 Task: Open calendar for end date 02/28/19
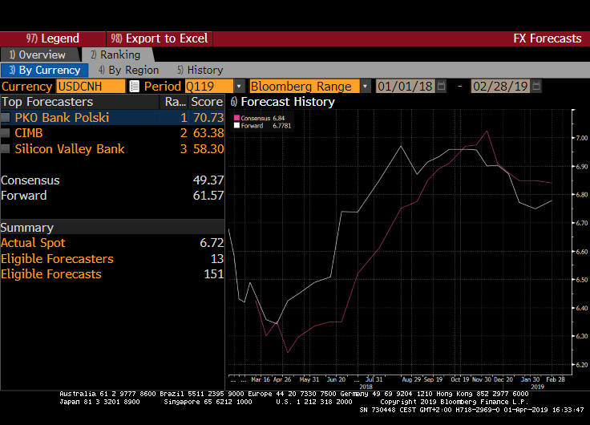535,87
